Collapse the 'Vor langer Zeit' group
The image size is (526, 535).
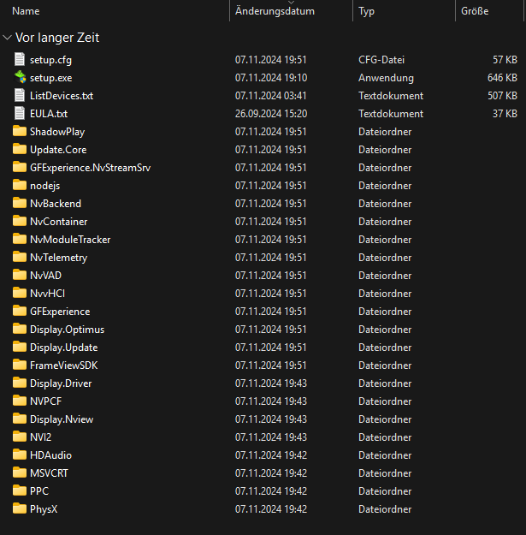pyautogui.click(x=7, y=38)
